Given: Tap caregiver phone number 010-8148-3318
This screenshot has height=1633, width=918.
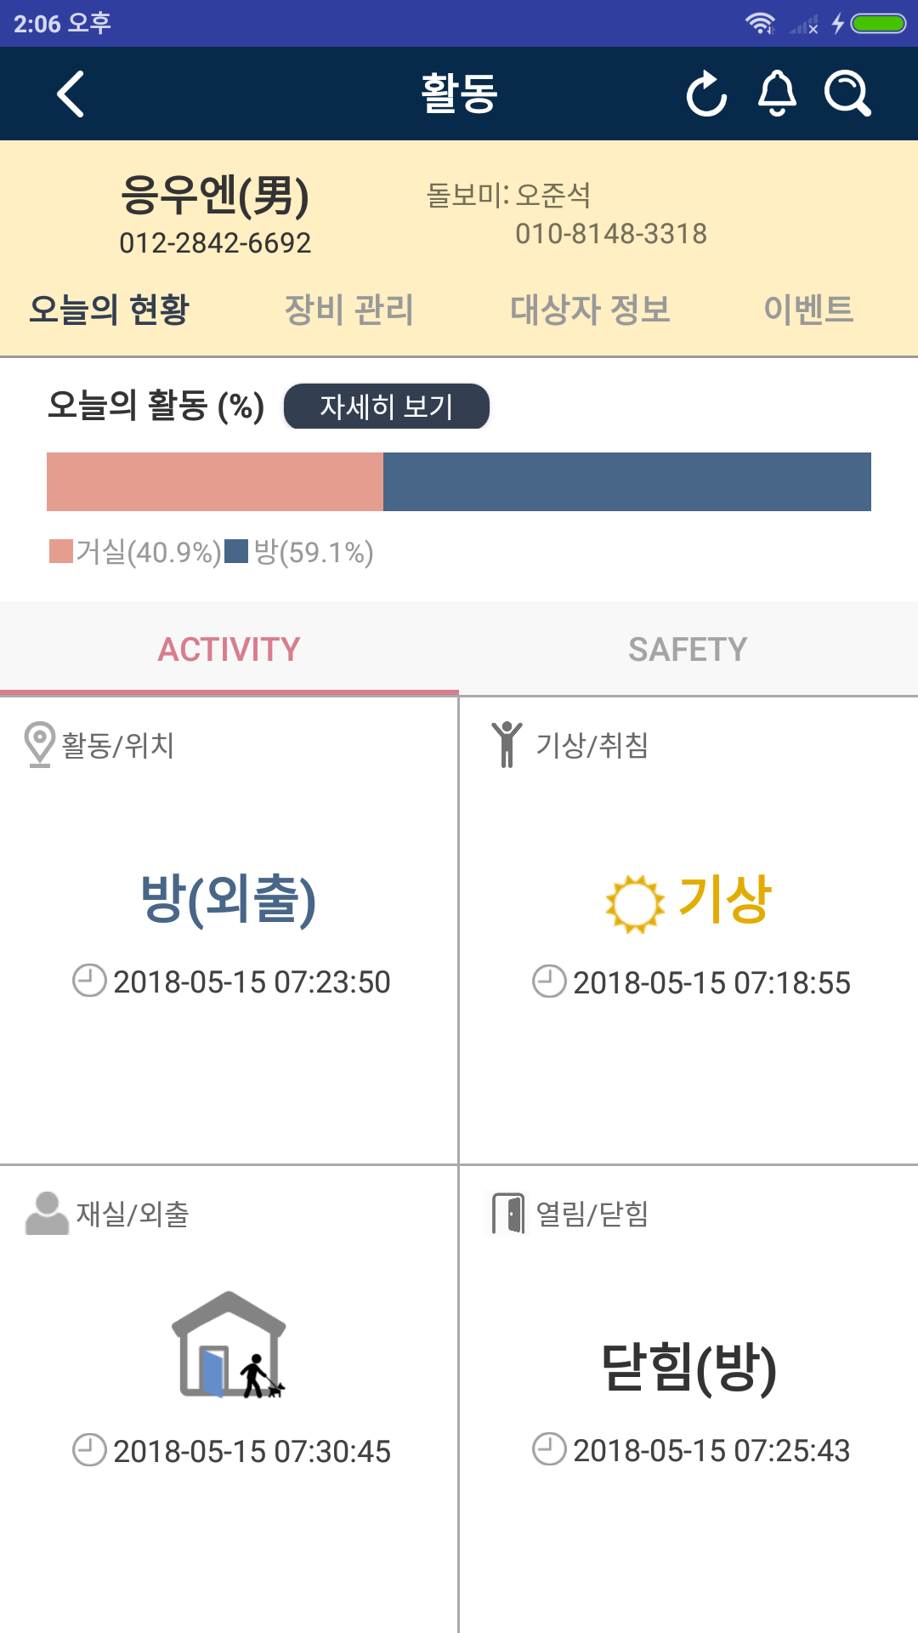Looking at the screenshot, I should pyautogui.click(x=611, y=234).
